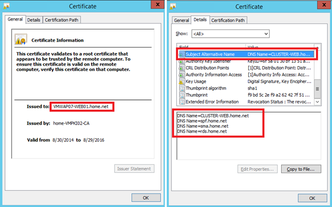Click the field list scrollbar thumb
The image size is (332, 207).
click(x=317, y=89)
